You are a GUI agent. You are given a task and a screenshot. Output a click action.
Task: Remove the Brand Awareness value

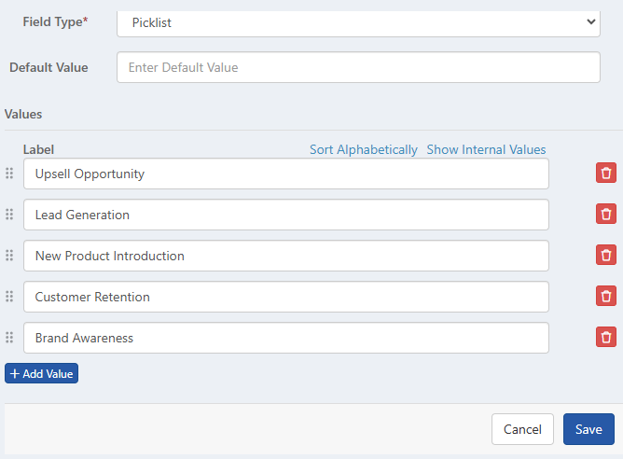coord(606,338)
